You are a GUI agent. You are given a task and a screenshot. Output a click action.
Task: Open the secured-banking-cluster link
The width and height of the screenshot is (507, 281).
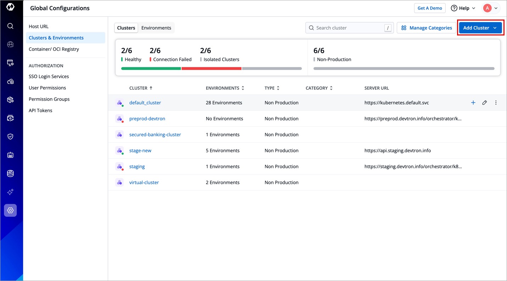pyautogui.click(x=155, y=134)
